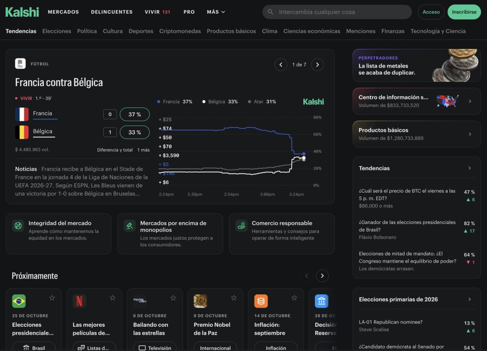Image resolution: width=487 pixels, height=351 pixels.
Task: Switch to the Criptomonedas tab
Action: [180, 31]
